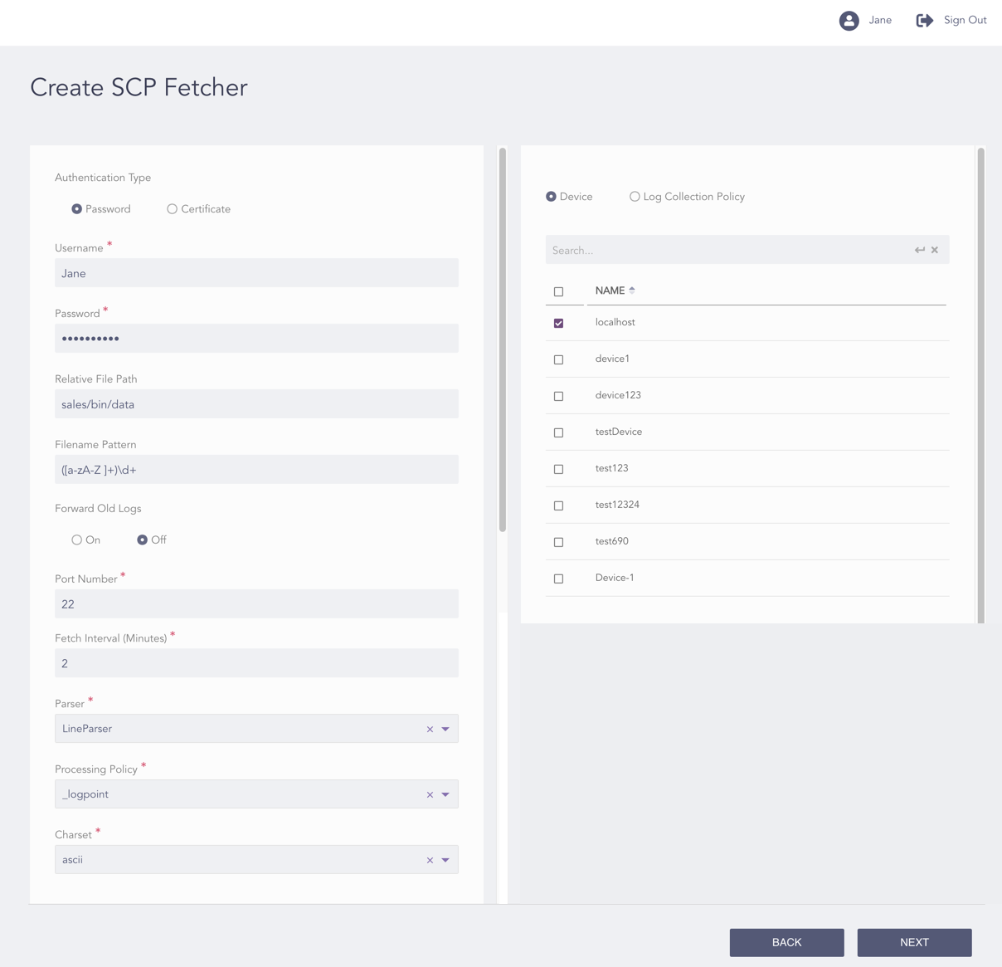This screenshot has height=967, width=1002.
Task: Open the Processing Policy dropdown
Action: point(445,794)
